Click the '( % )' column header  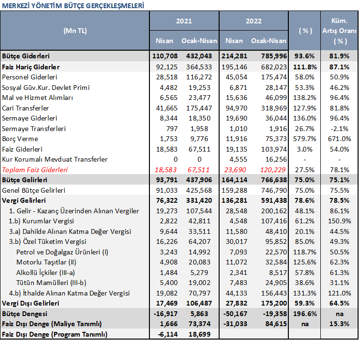(306, 31)
